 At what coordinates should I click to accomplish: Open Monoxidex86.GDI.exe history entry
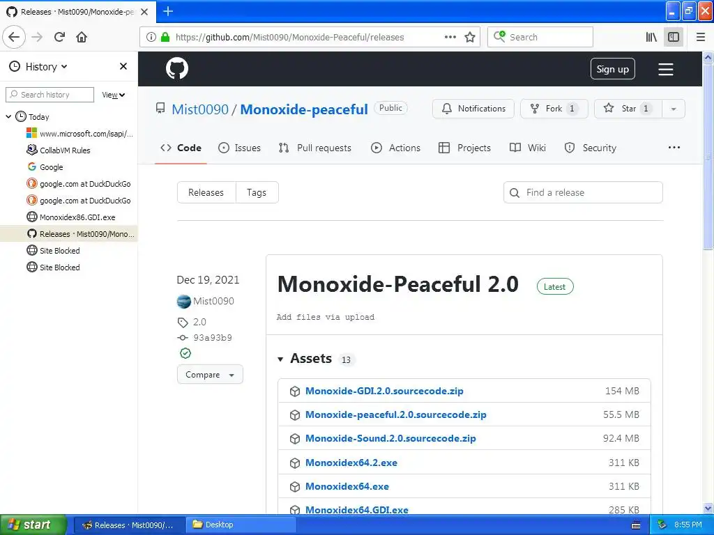[70, 217]
